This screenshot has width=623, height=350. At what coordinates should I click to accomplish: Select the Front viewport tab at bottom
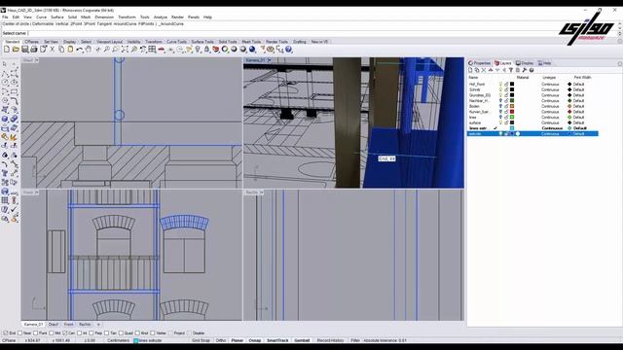click(69, 325)
